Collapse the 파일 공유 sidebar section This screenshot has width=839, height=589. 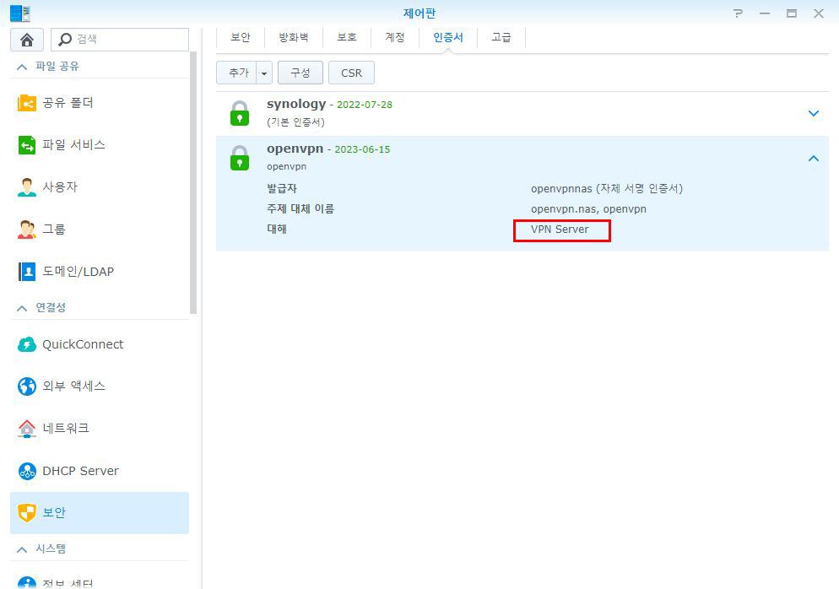pyautogui.click(x=22, y=67)
